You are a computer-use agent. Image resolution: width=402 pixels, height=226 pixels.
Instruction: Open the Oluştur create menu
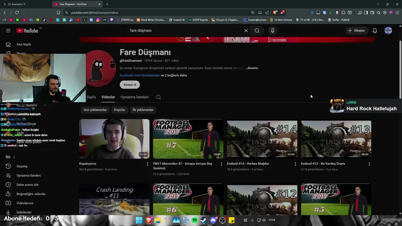point(356,30)
